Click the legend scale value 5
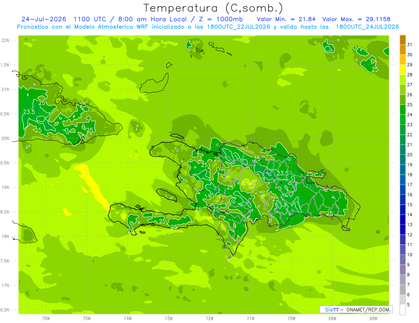 pos(409,305)
